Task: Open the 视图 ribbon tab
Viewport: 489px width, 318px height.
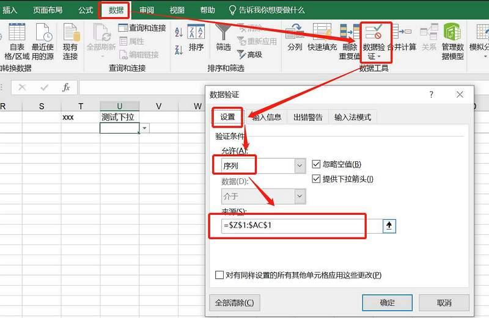Action: tap(177, 10)
